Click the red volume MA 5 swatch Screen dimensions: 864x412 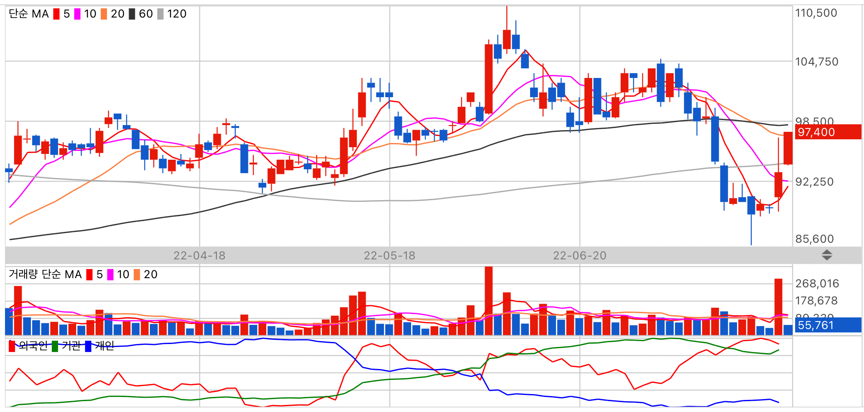click(x=89, y=275)
